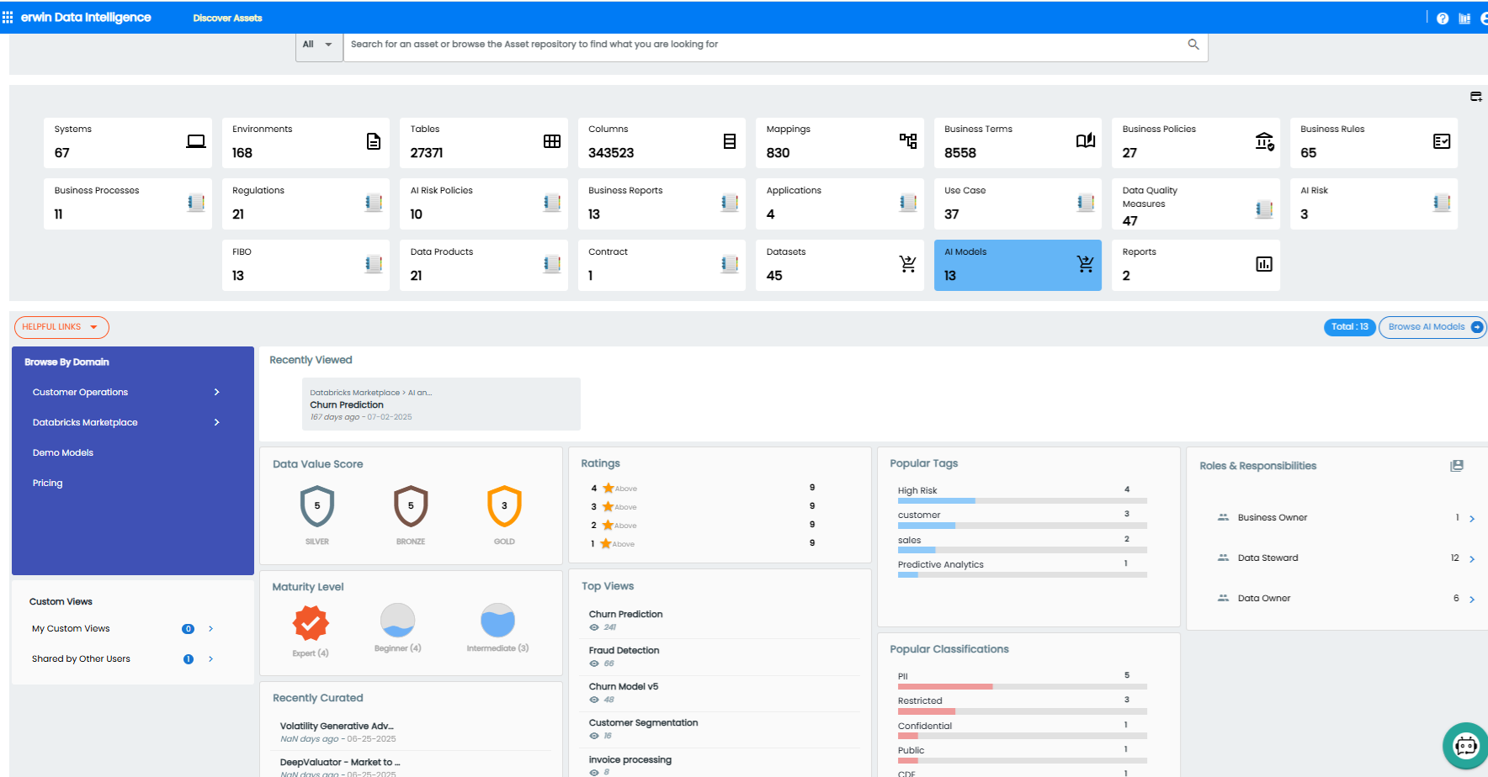
Task: Click the Roles & Responsibilities panel icon
Action: pos(1457,466)
